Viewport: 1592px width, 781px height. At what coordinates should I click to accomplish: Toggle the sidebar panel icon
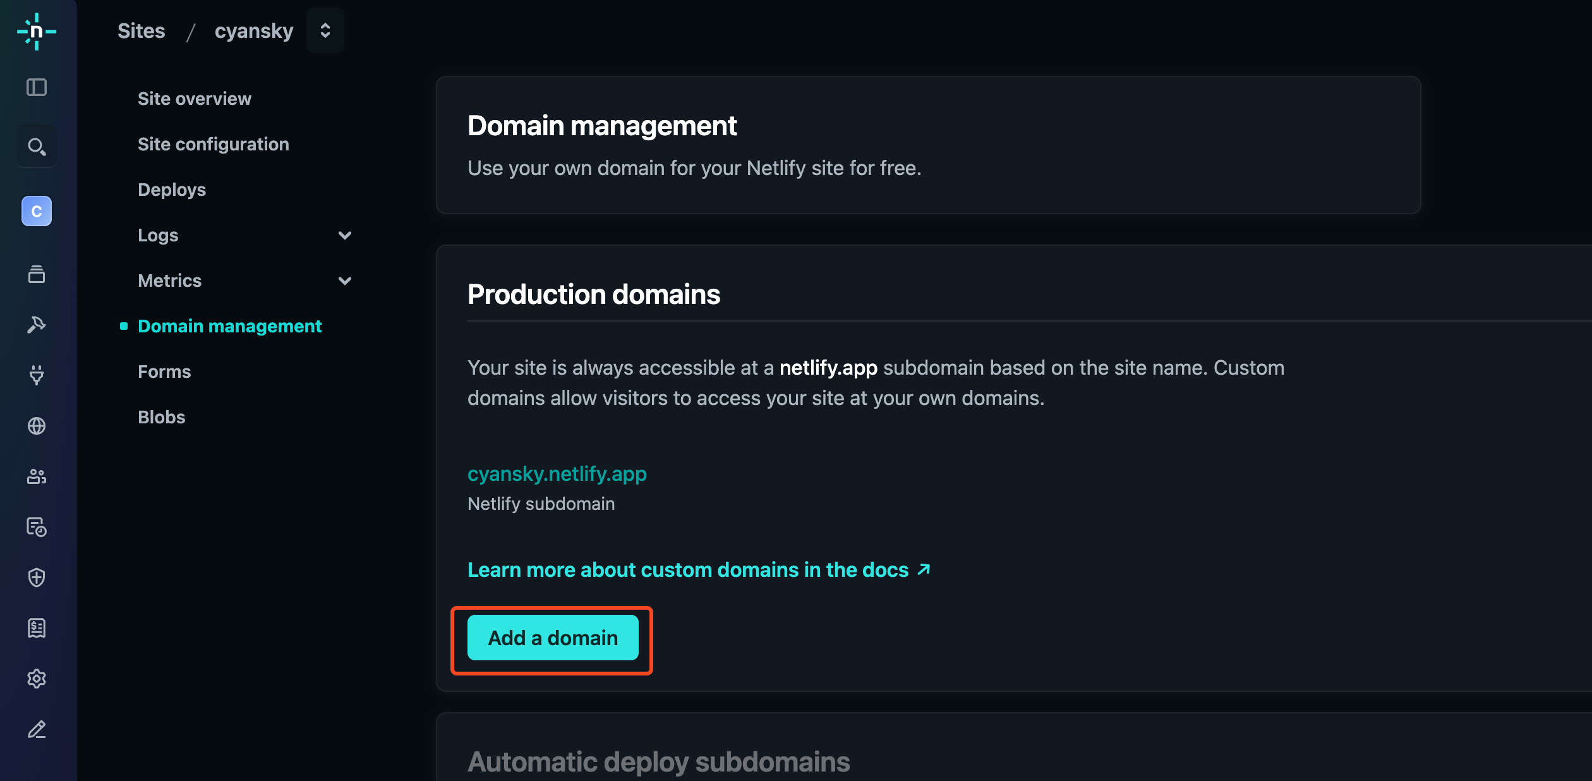click(37, 87)
